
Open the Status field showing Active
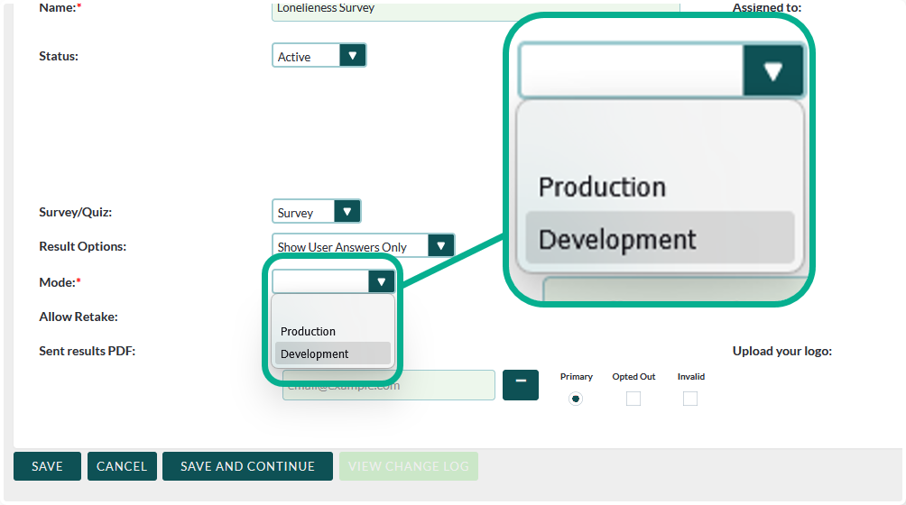[x=307, y=56]
